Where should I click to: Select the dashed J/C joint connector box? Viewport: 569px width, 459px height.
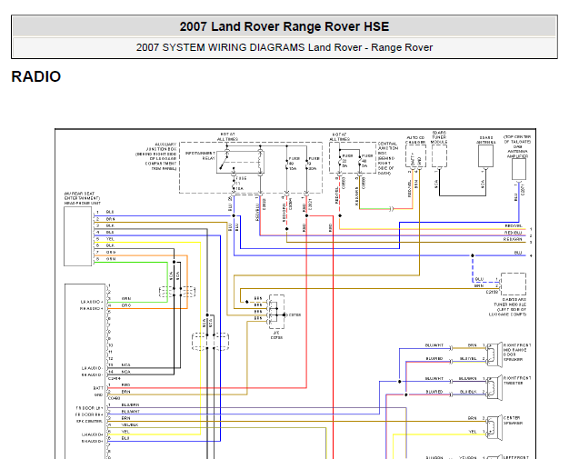(277, 312)
